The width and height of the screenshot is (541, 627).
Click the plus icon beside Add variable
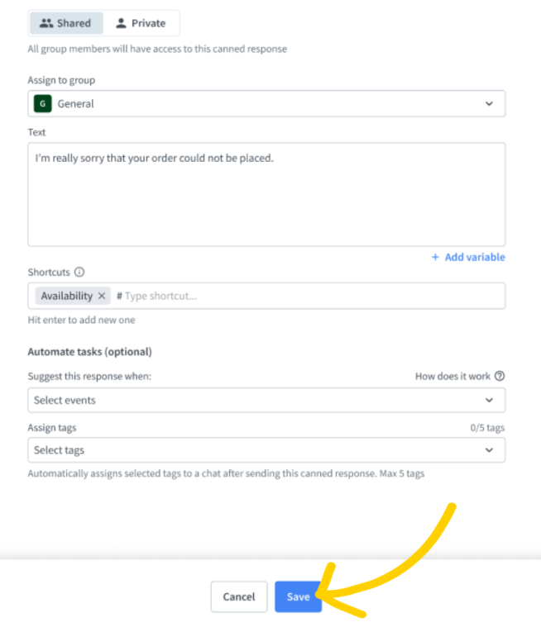pos(435,257)
